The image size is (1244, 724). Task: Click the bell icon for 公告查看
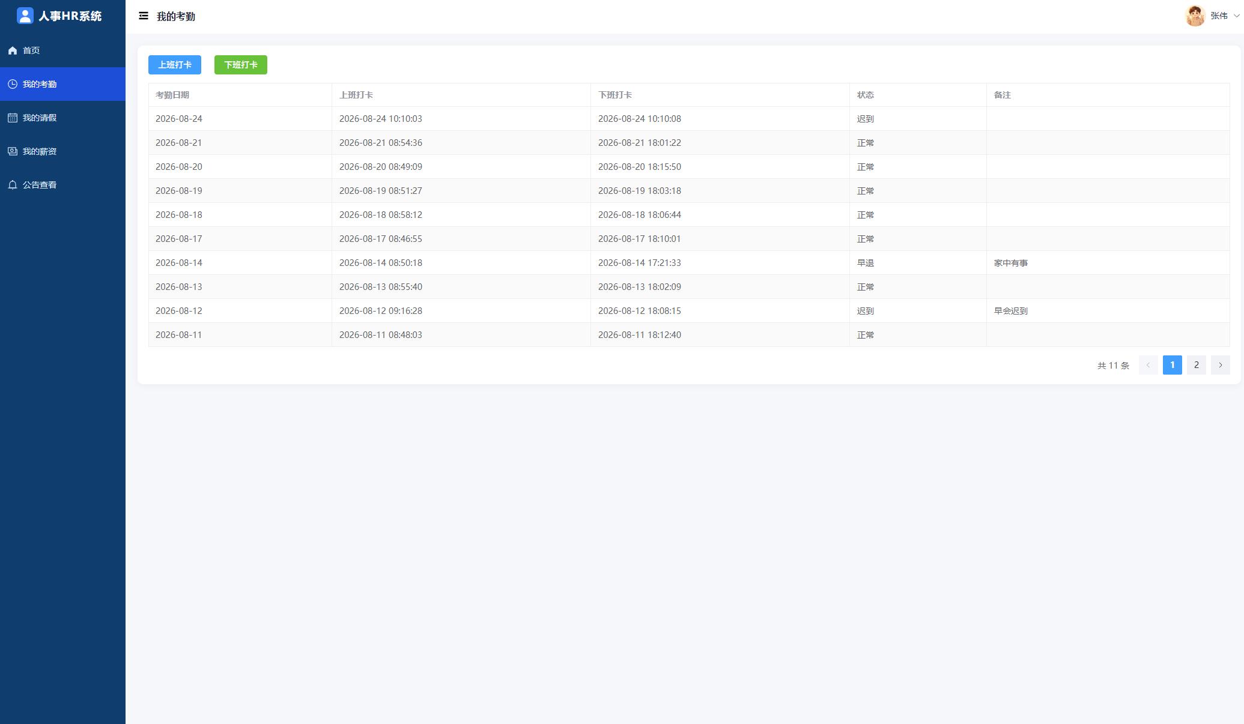point(13,185)
